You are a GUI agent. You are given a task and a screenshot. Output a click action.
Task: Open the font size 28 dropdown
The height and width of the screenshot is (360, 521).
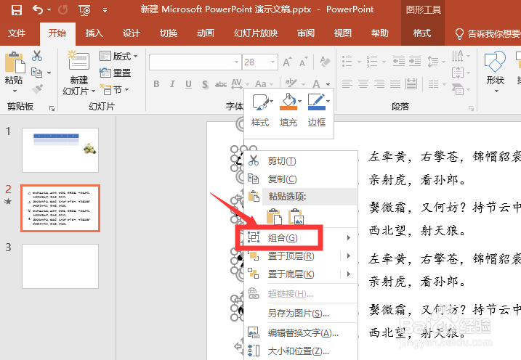pos(272,62)
